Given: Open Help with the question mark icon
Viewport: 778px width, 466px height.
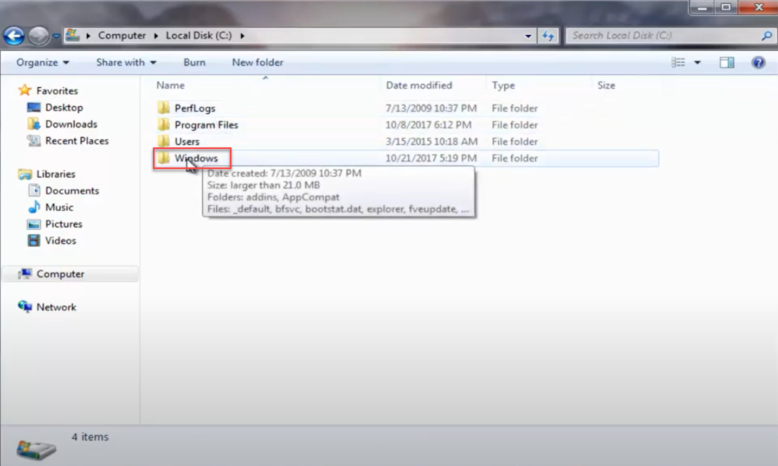Looking at the screenshot, I should pos(758,62).
